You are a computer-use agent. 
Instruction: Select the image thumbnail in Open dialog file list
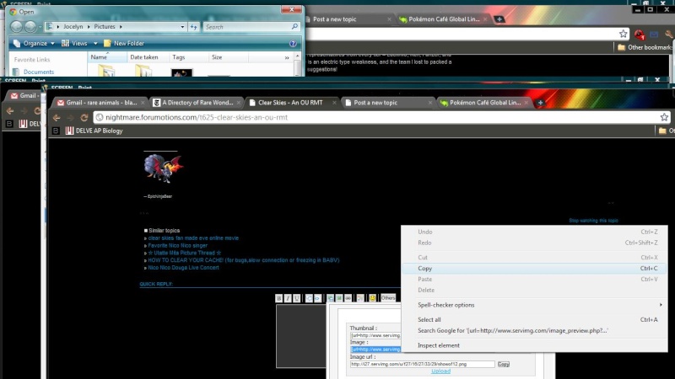pos(181,72)
